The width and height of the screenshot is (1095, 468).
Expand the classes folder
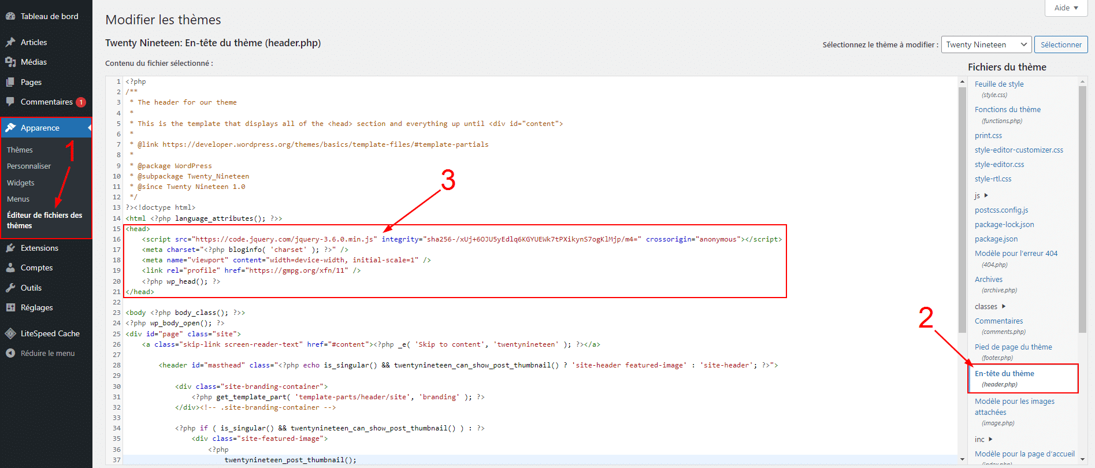[x=990, y=306]
